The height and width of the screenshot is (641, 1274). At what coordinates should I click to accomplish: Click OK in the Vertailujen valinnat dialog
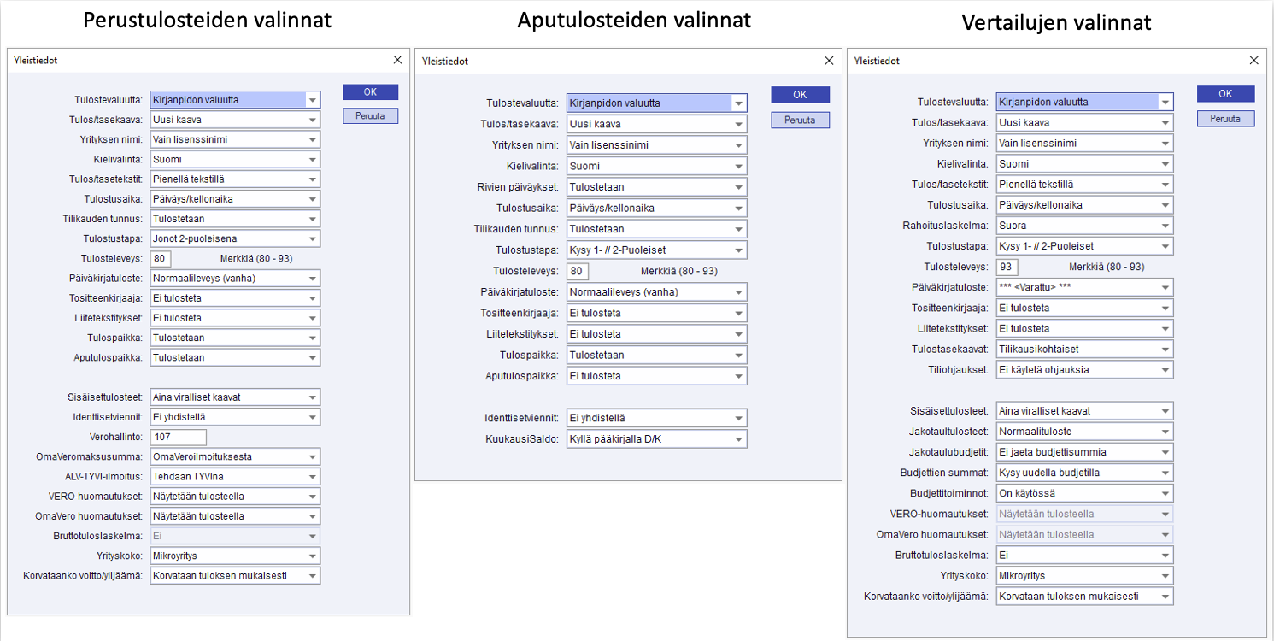click(1225, 94)
